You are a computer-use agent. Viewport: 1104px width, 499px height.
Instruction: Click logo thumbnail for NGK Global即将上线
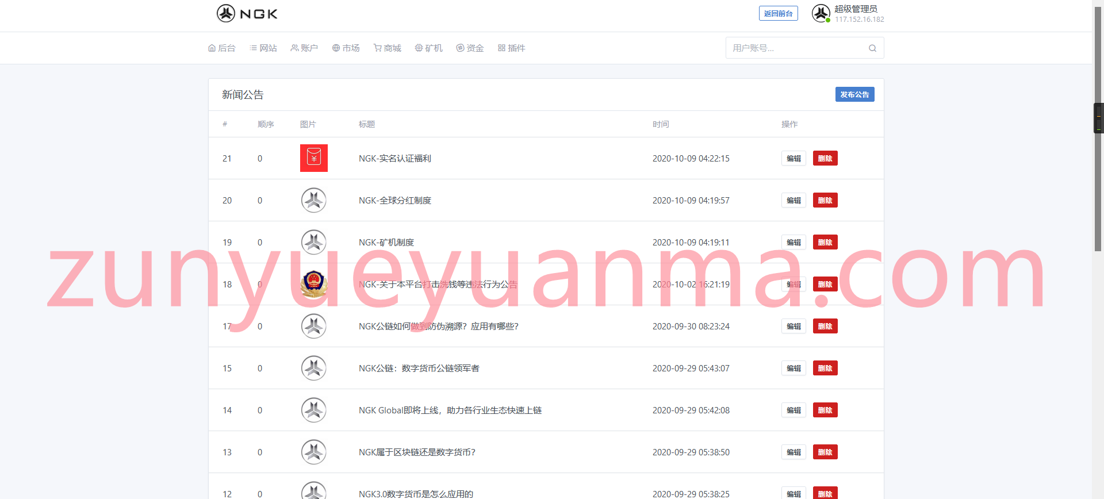314,410
